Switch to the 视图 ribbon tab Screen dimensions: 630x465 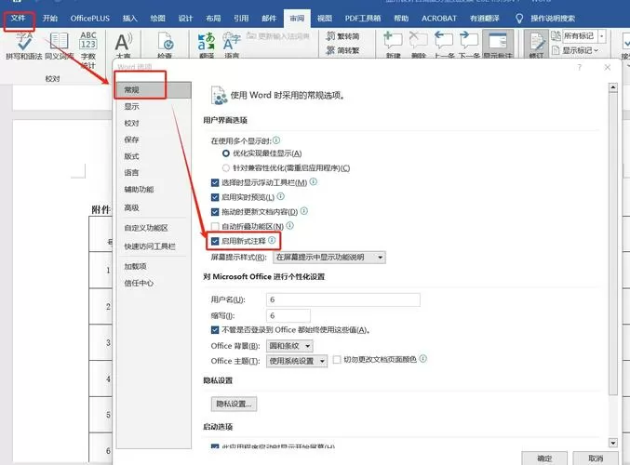(x=325, y=18)
